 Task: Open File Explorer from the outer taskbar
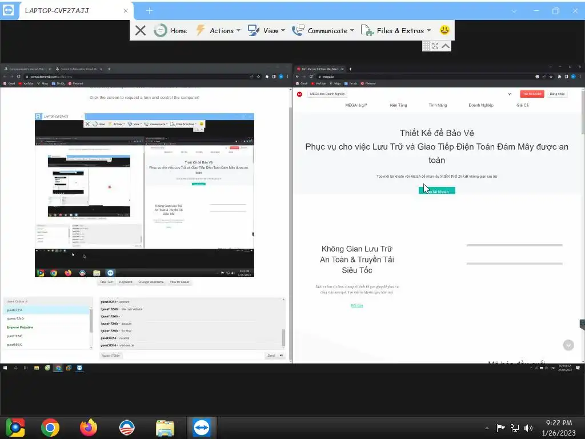[165, 428]
